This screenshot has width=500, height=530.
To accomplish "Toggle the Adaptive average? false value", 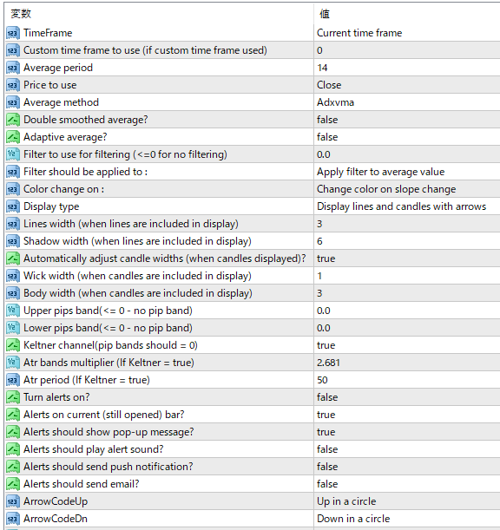I will click(x=407, y=137).
